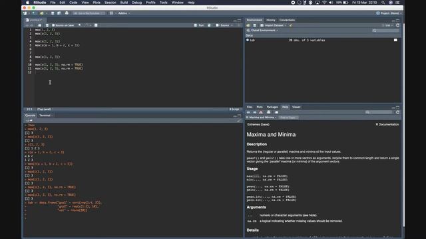This screenshot has width=426, height=239.
Task: Click the Go to file/function field
Action: tap(89, 13)
